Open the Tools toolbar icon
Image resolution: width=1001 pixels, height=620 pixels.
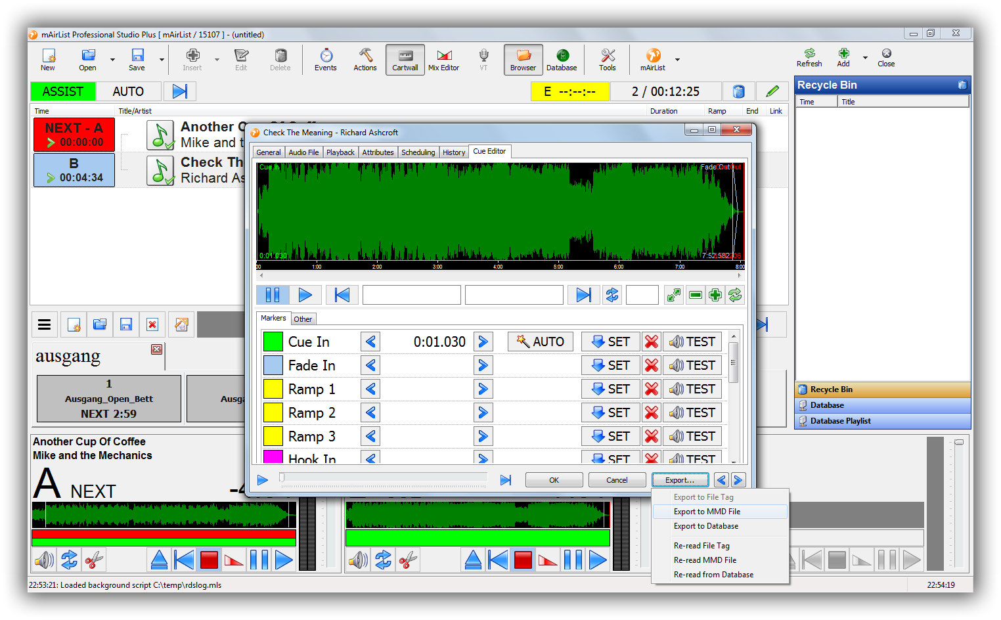(x=608, y=60)
